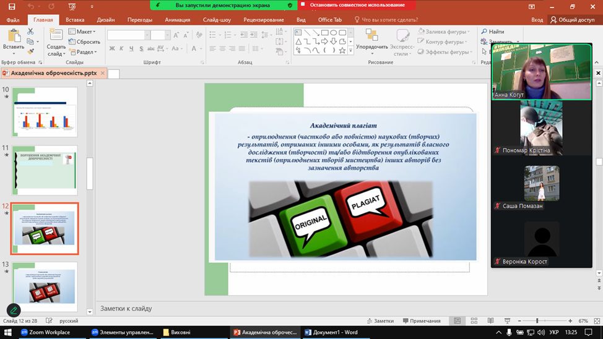603x339 pixels.
Task: Toggle normal view button in status bar
Action: coord(458,321)
